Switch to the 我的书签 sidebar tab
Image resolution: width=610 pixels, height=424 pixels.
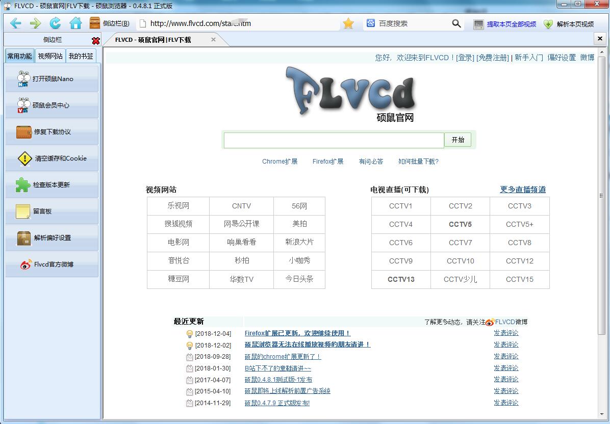click(81, 56)
